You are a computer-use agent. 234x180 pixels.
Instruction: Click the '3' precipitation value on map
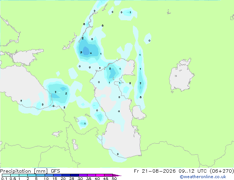[81, 52]
